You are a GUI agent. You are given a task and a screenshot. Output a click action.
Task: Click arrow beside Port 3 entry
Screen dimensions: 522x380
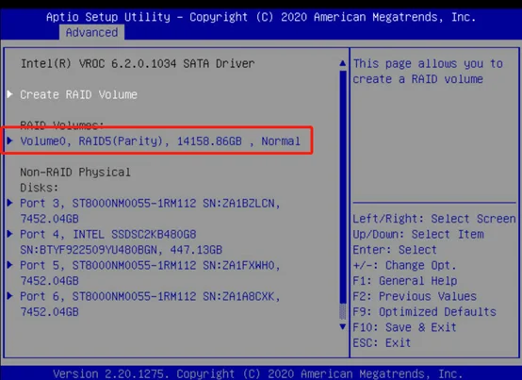pos(10,203)
